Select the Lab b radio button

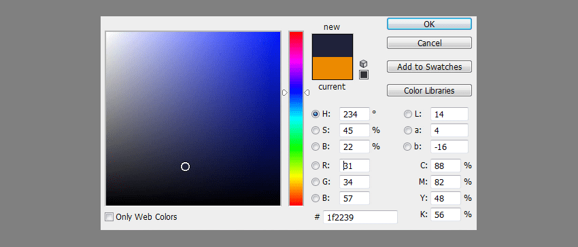[x=408, y=147]
